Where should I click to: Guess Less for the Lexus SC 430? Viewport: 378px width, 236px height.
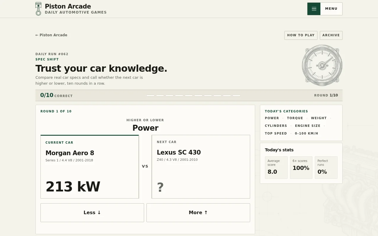tap(92, 213)
